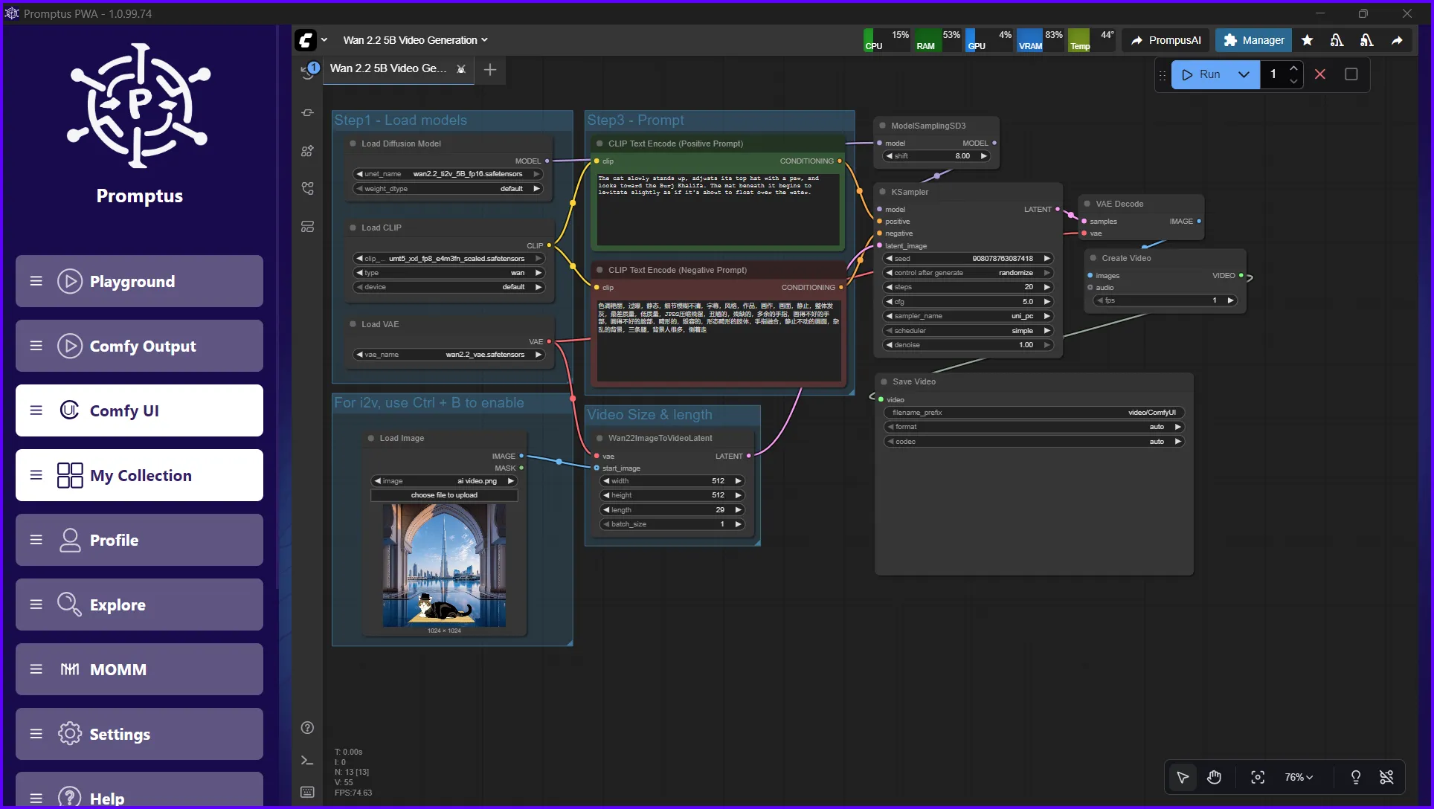The height and width of the screenshot is (809, 1434).
Task: Open the ComfyUI Manager
Action: point(1253,40)
